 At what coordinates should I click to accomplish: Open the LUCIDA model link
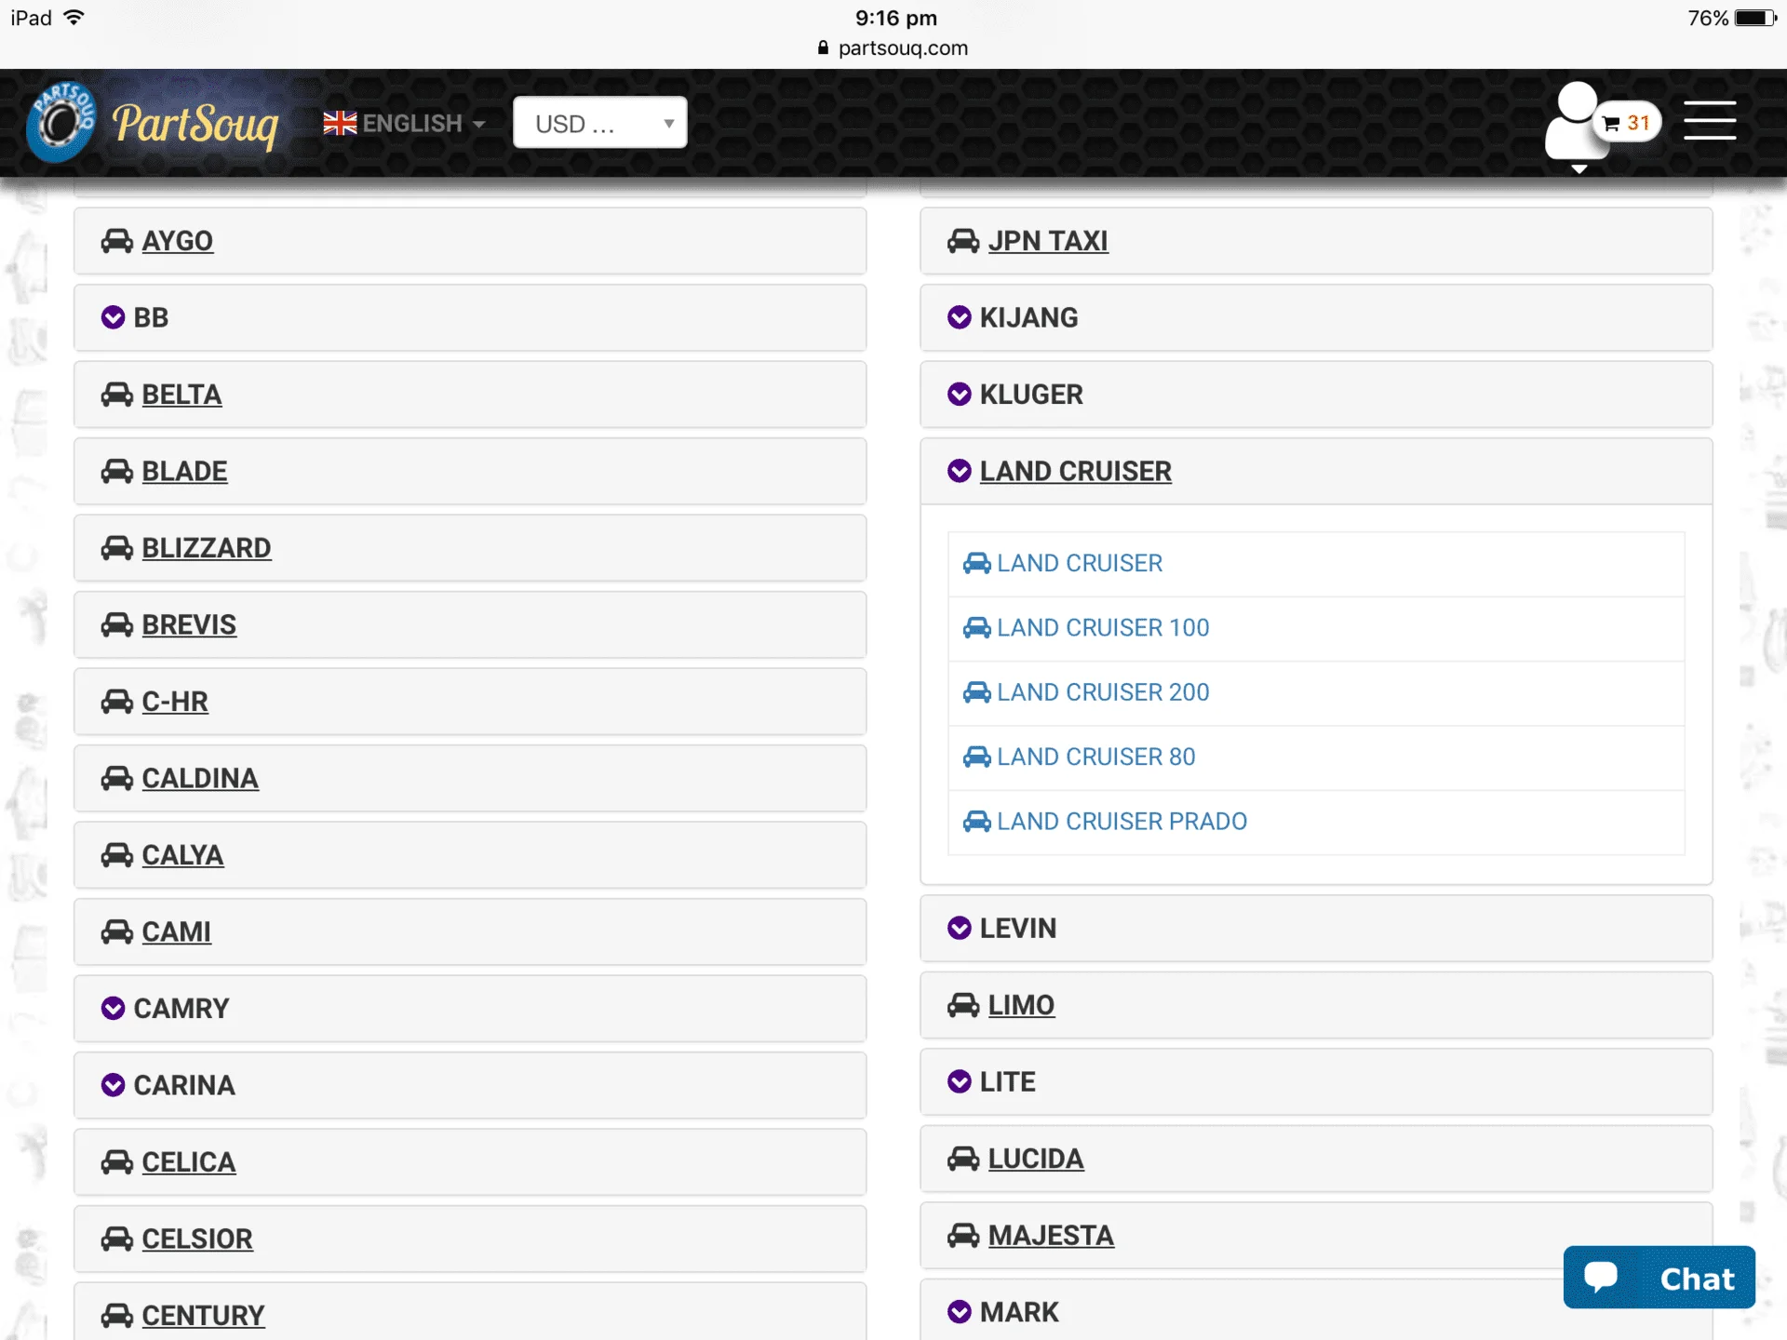1036,1159
